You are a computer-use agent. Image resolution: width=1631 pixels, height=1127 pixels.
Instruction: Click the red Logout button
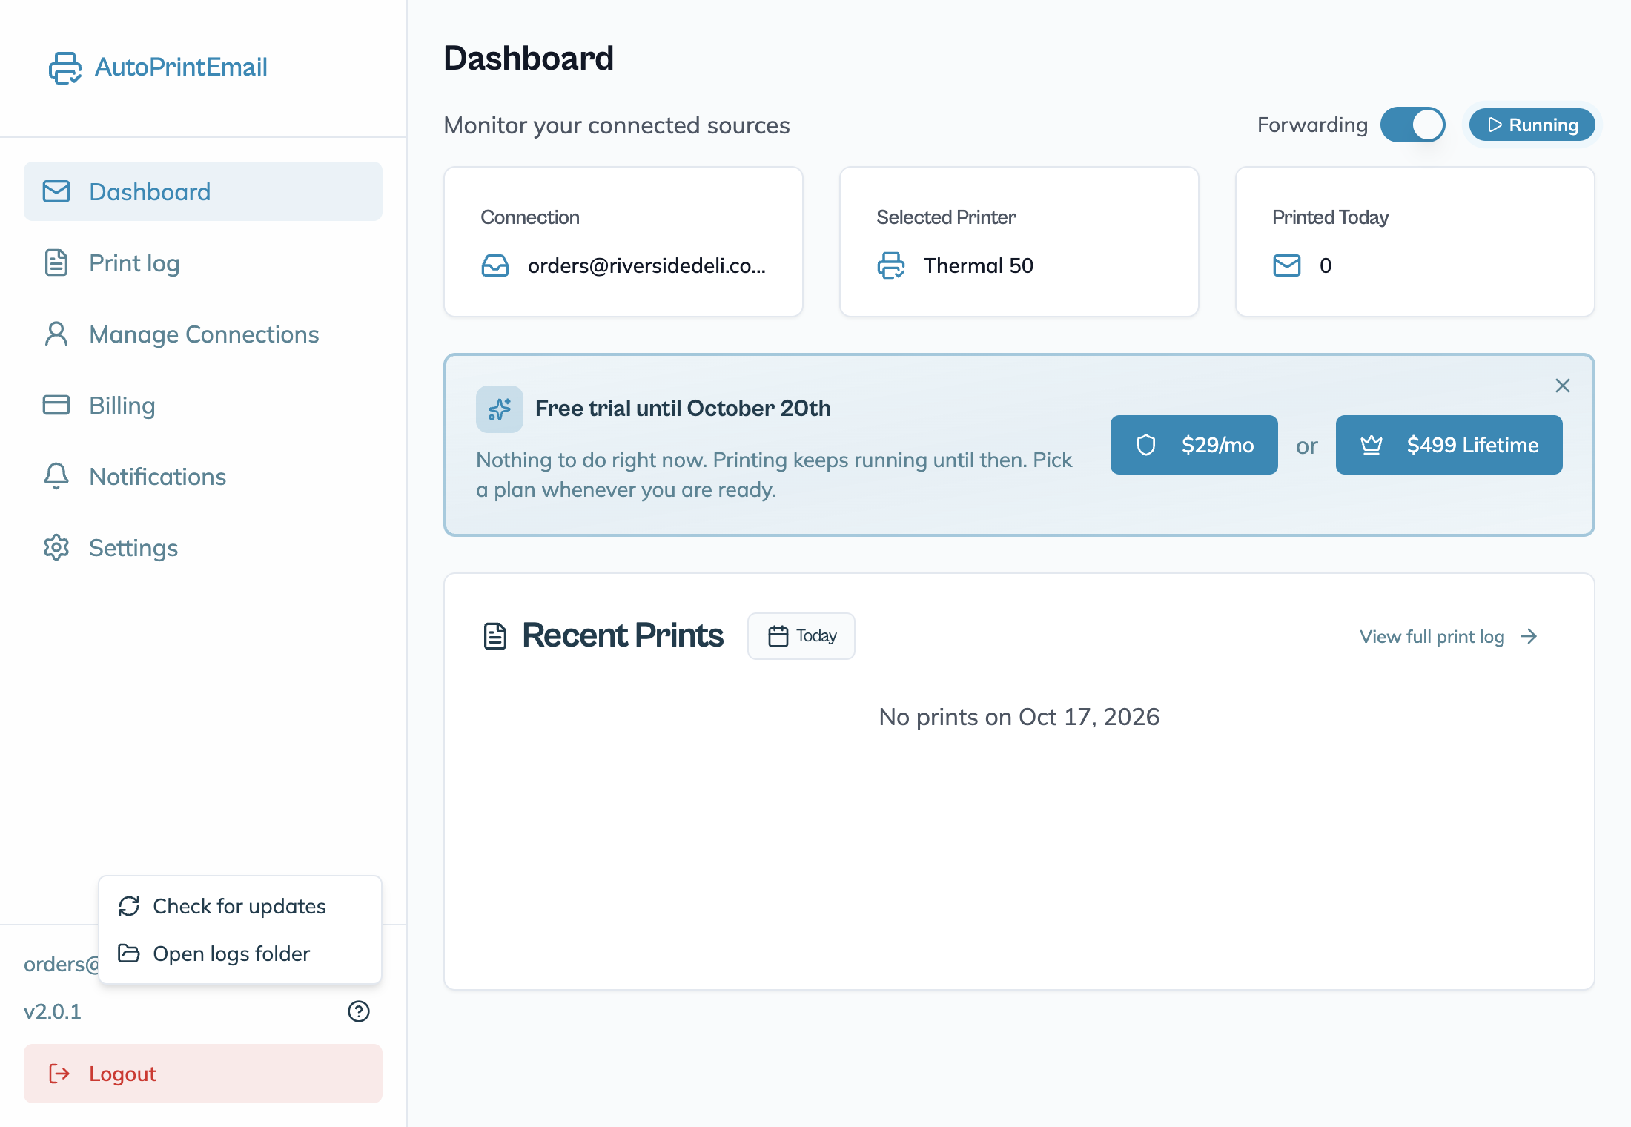(203, 1074)
